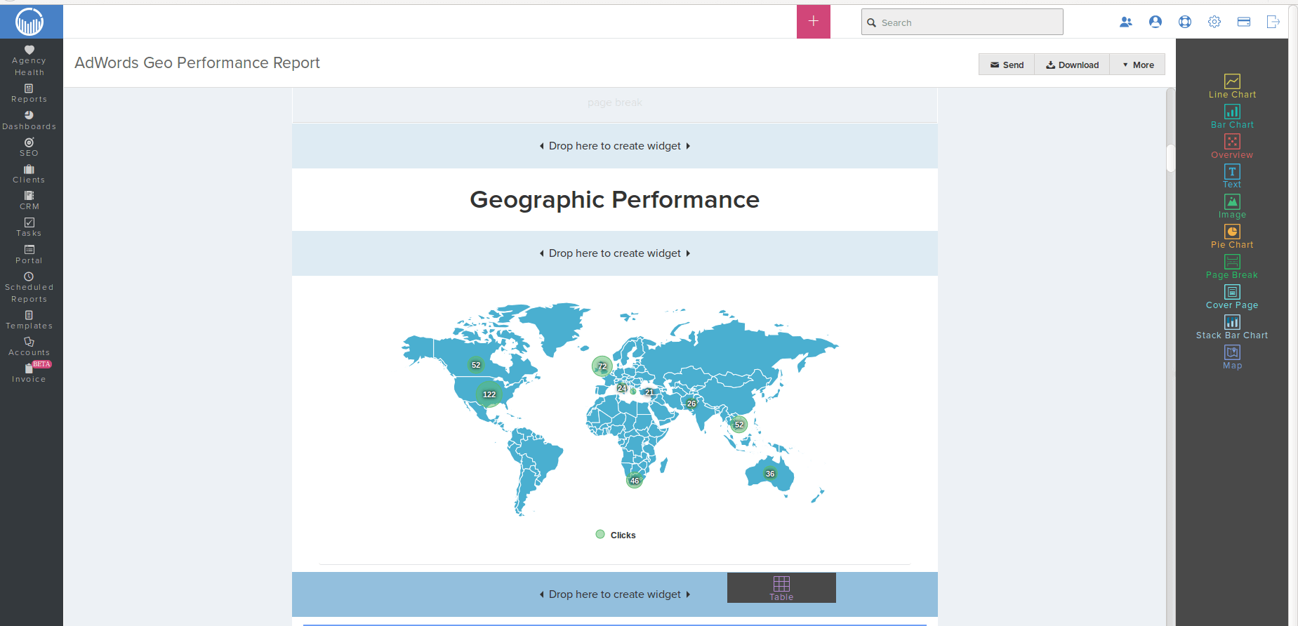Click the page break placeholder
The width and height of the screenshot is (1298, 626).
coord(615,102)
